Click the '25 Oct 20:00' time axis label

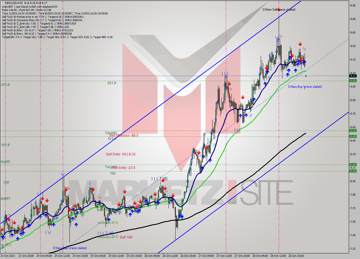coord(134,256)
